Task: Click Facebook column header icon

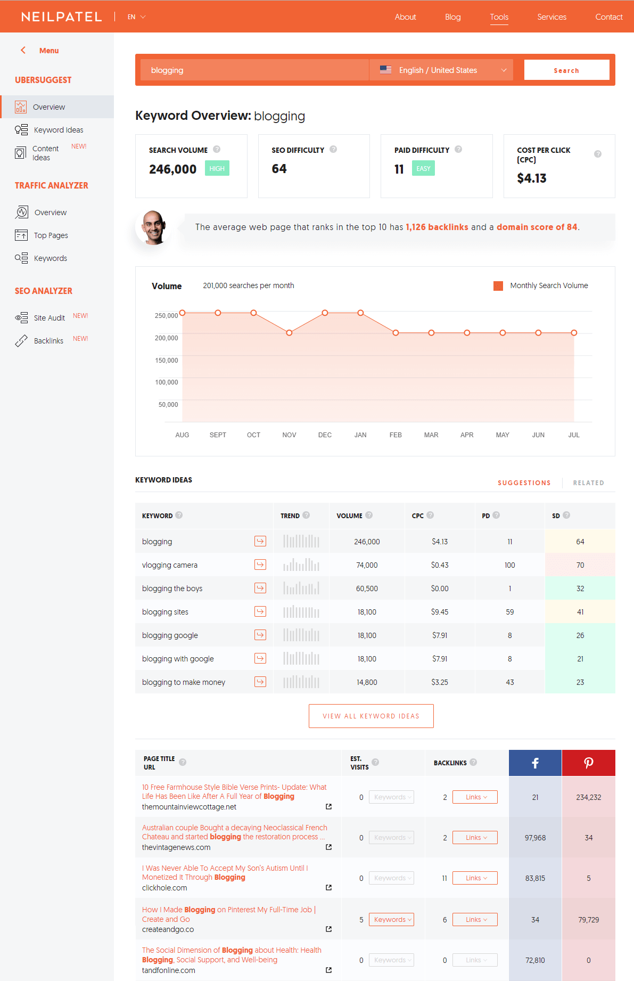Action: 535,763
